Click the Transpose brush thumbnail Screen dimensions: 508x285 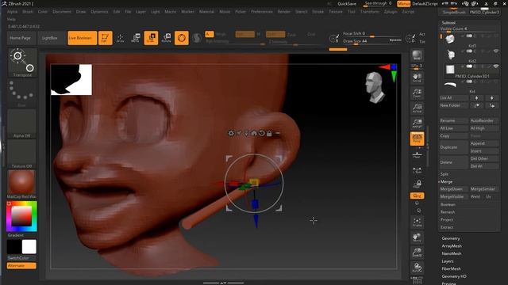tap(22, 63)
